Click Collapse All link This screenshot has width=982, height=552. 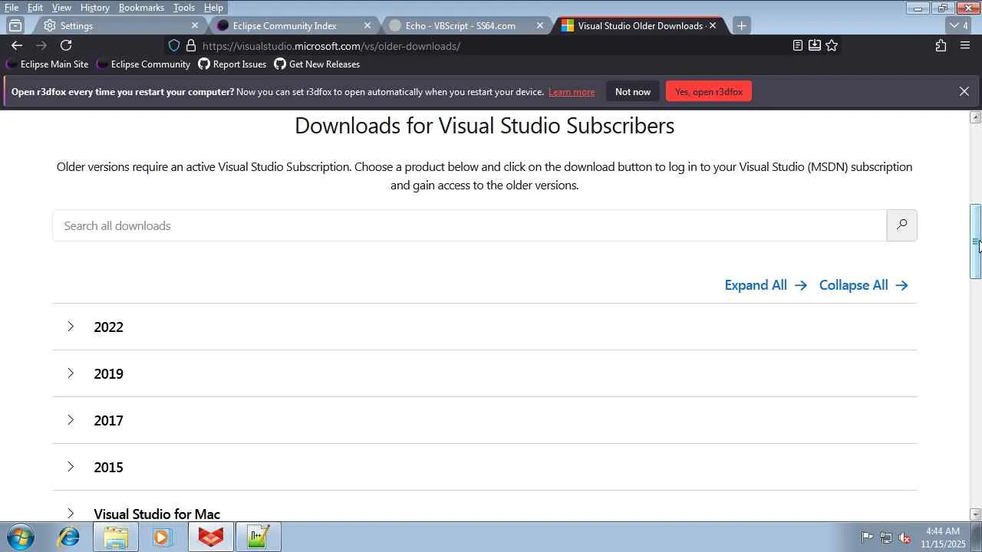tap(864, 285)
